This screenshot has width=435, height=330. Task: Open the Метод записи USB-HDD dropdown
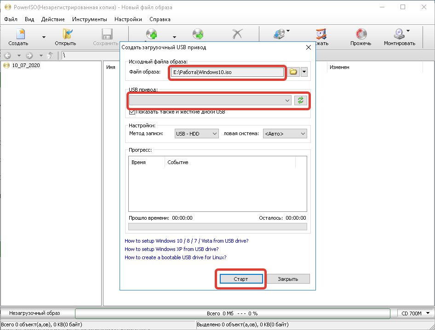point(196,134)
